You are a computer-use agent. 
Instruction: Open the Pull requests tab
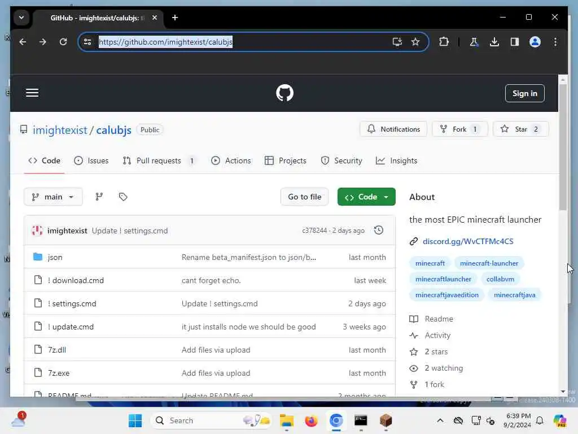(x=159, y=161)
